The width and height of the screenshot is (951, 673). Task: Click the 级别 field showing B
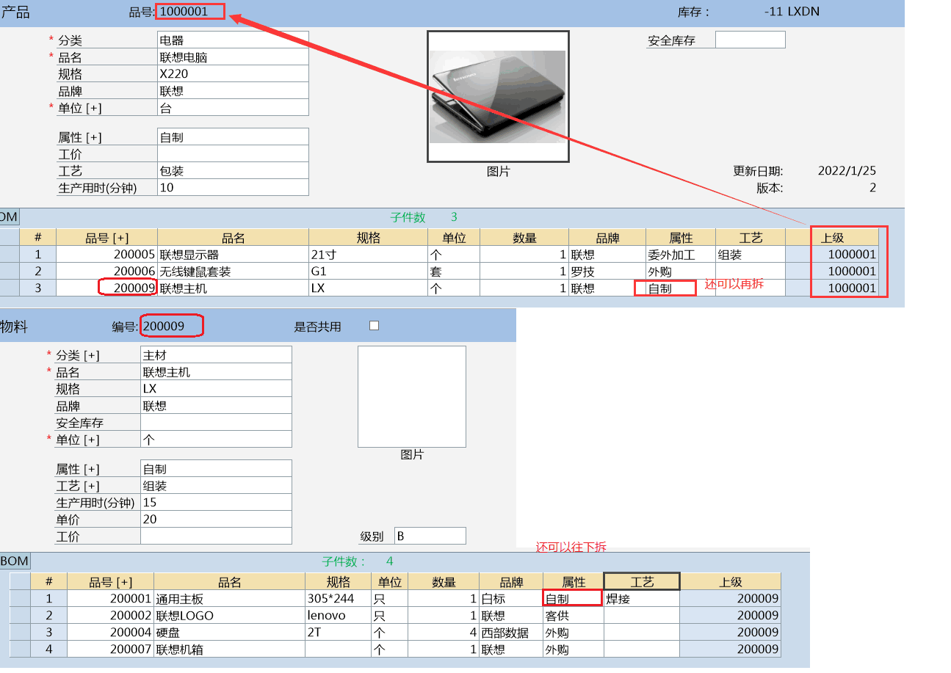(430, 536)
